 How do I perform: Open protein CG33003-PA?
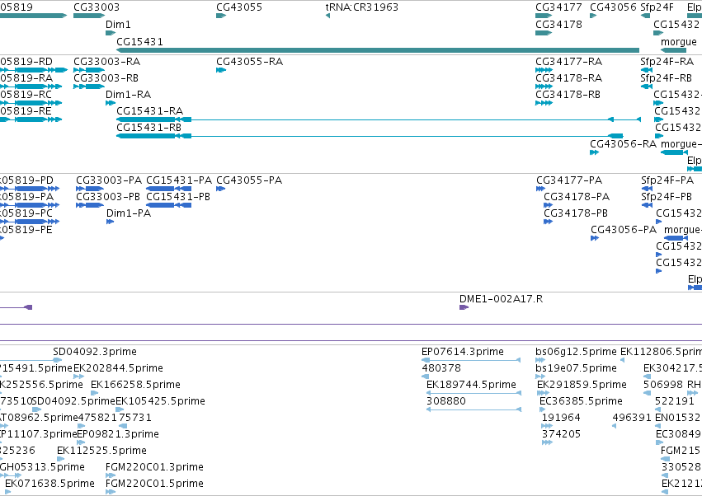point(109,180)
